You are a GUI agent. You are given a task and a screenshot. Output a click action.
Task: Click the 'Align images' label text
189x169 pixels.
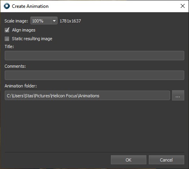24,30
